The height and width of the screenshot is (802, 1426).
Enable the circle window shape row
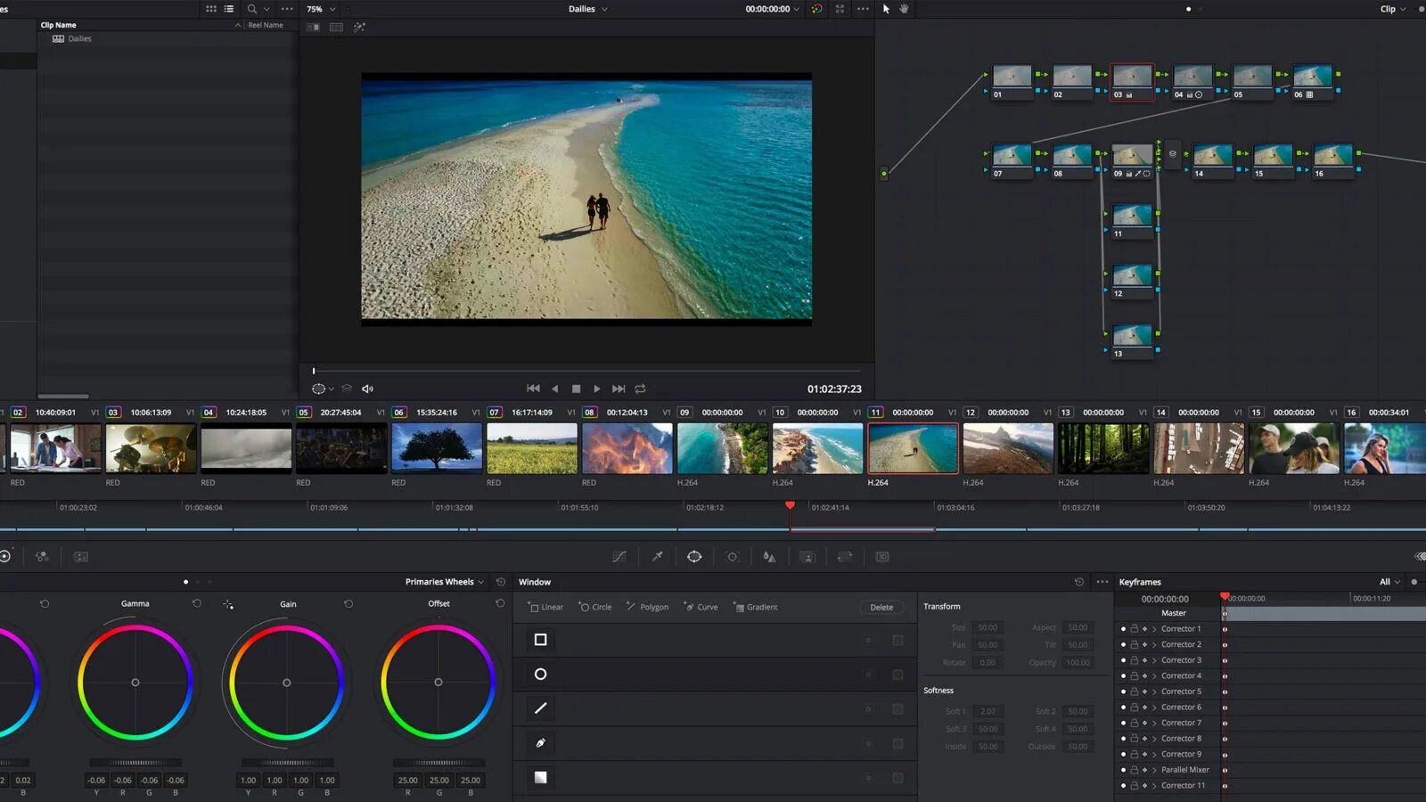(x=540, y=675)
